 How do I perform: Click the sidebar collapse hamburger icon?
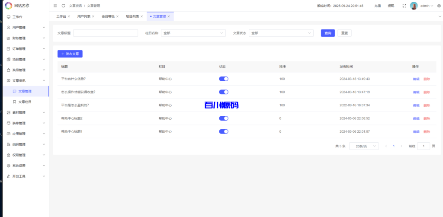(55, 6)
